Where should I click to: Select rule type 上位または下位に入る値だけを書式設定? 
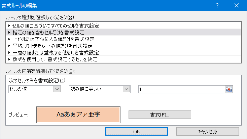point(123,39)
